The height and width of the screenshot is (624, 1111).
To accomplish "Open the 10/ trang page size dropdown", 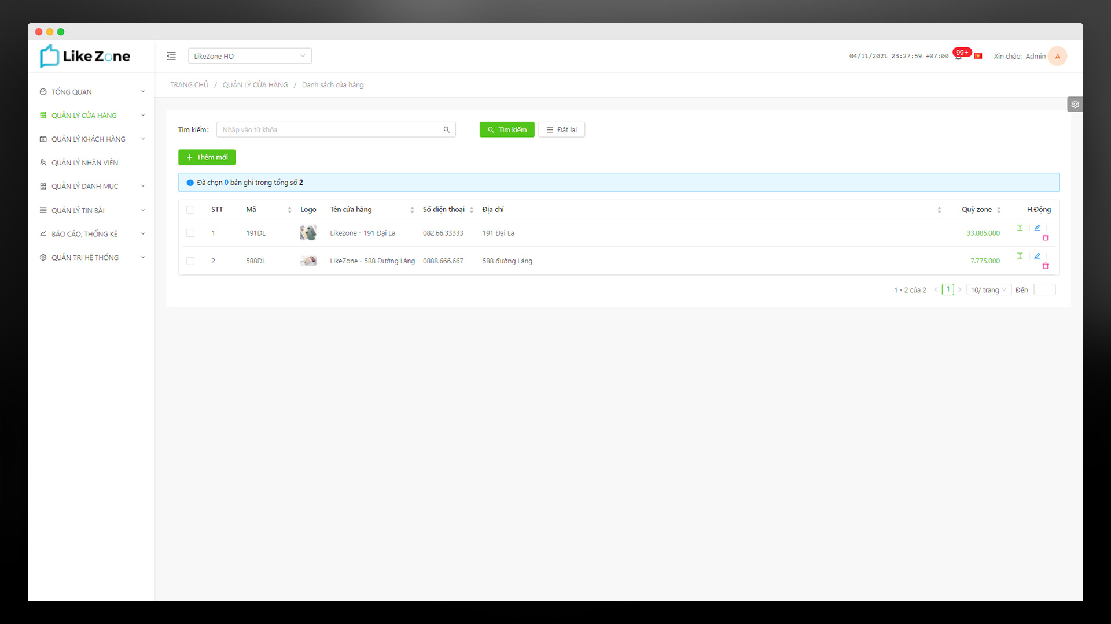I will 988,289.
